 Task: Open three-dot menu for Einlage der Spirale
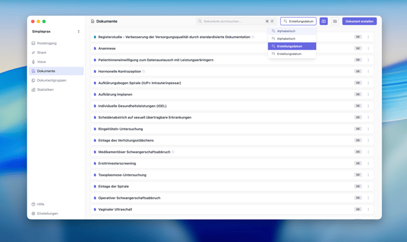click(x=368, y=186)
